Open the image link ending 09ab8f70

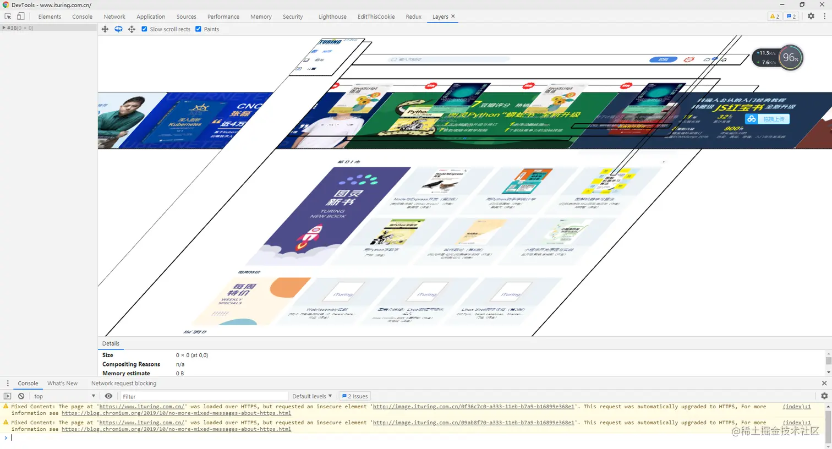[473, 423]
